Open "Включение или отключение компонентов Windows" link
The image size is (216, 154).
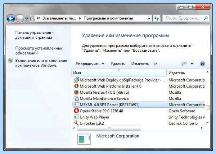[41, 63]
